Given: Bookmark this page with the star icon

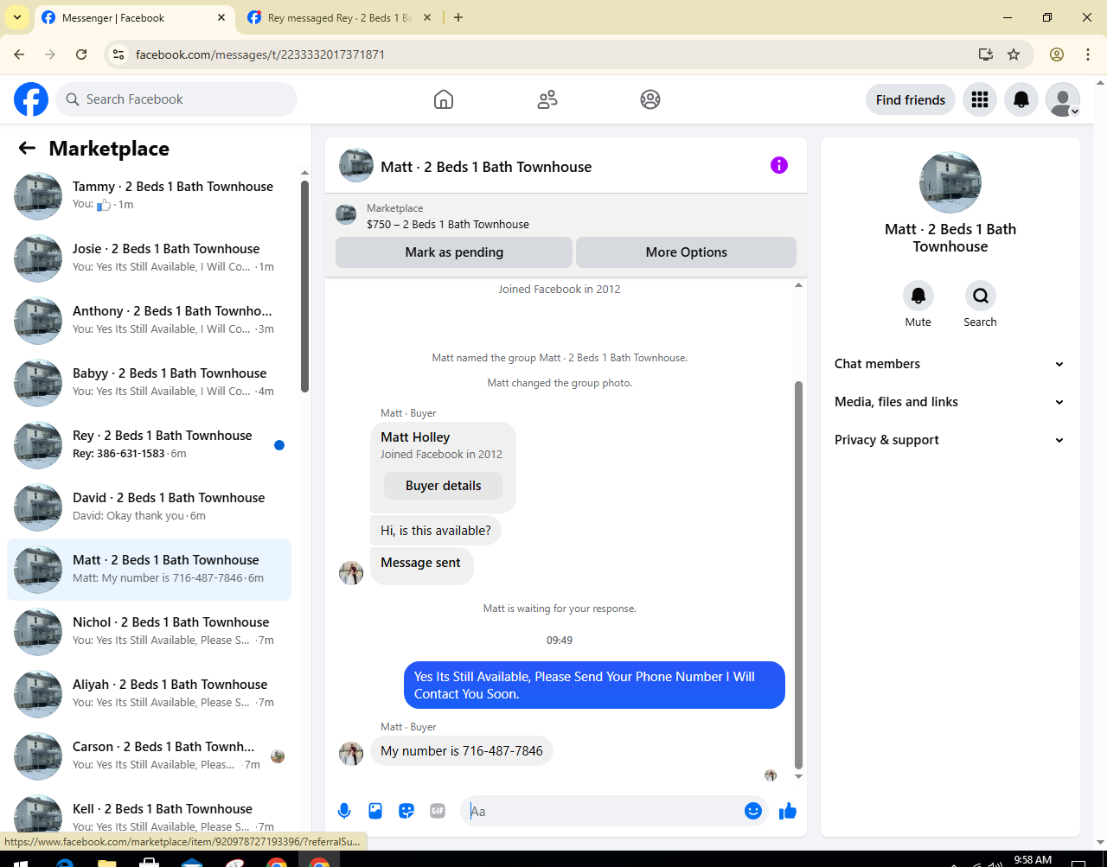Looking at the screenshot, I should 1014,54.
